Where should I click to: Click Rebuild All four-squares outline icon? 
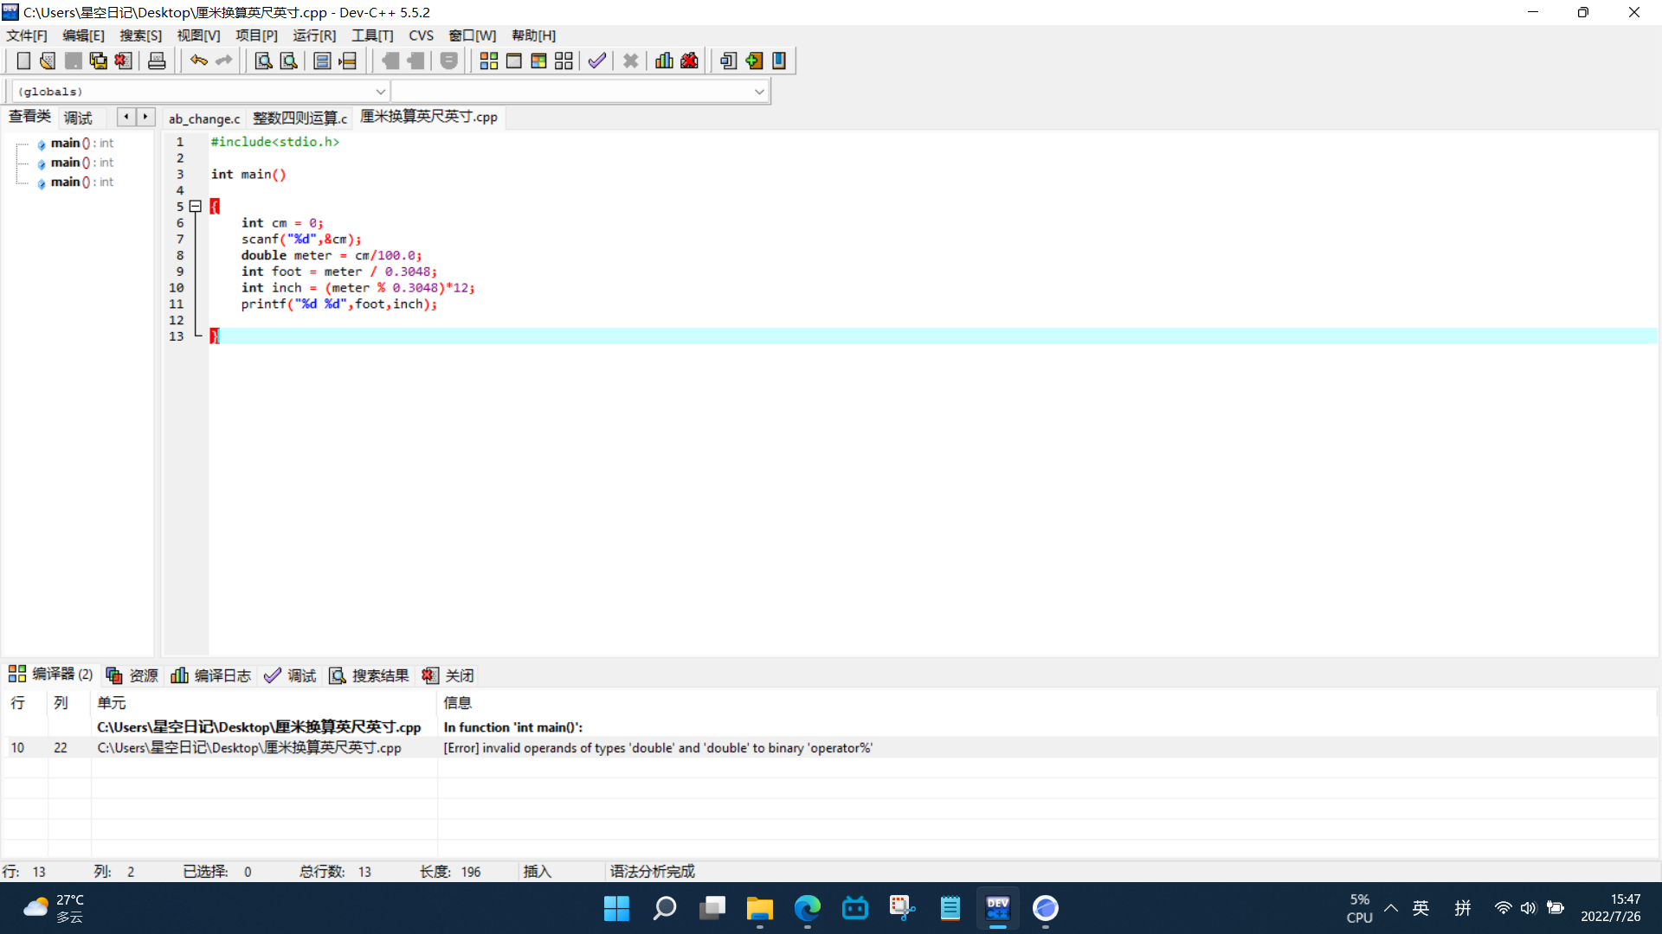coord(564,61)
